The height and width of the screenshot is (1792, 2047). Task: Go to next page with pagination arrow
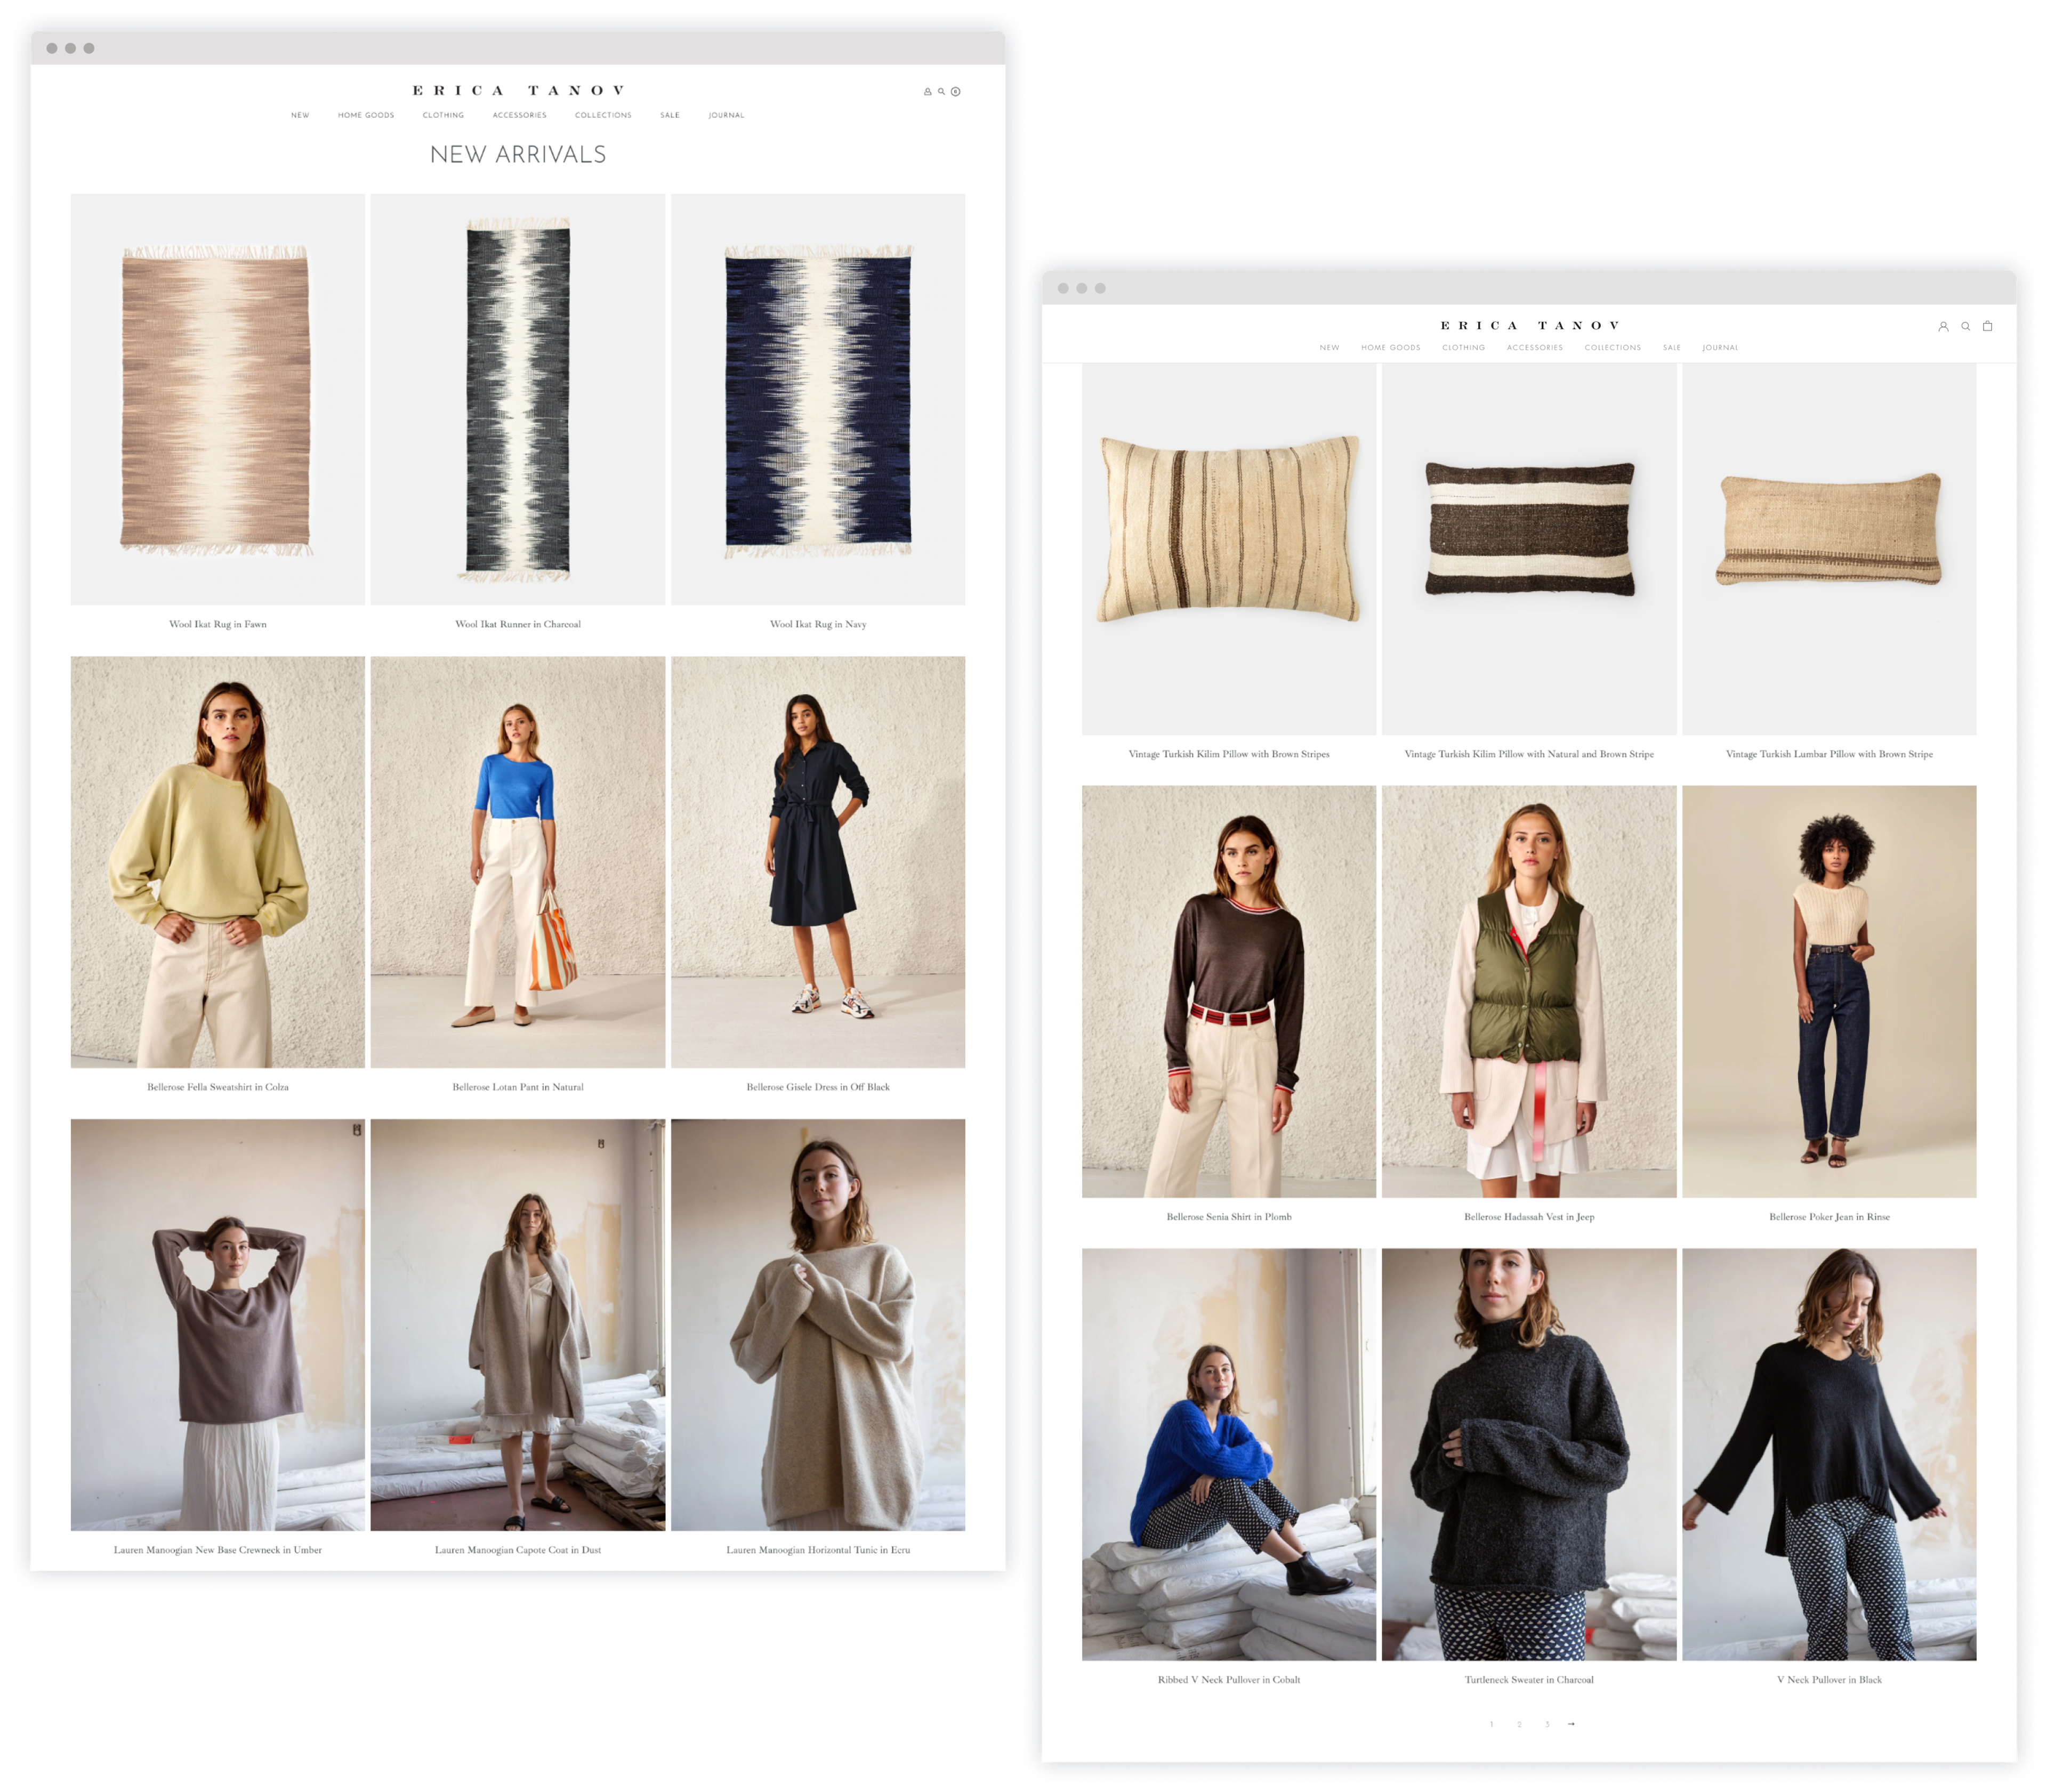pyautogui.click(x=1572, y=1724)
